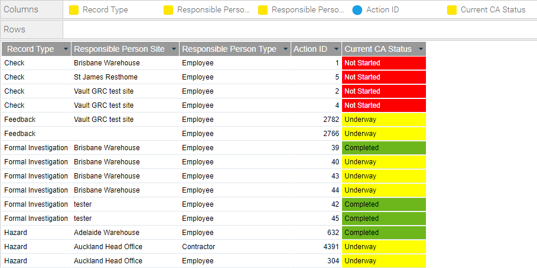Click the yellow Record Type field icon

click(74, 10)
